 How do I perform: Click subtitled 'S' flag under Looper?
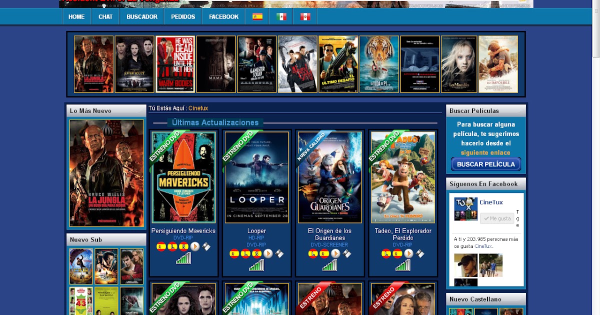coord(257,253)
